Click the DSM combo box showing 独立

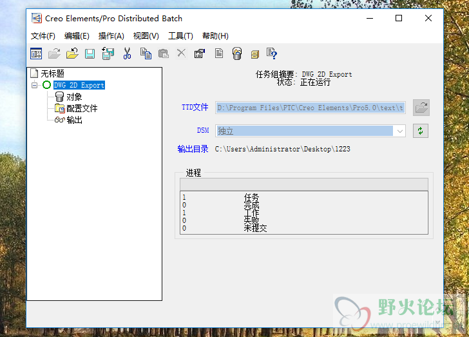pos(311,131)
